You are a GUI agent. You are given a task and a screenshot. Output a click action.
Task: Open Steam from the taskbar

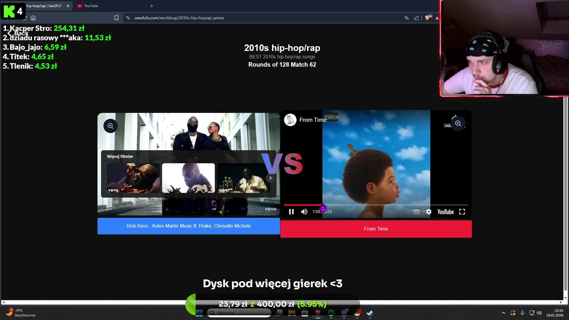[x=370, y=313]
